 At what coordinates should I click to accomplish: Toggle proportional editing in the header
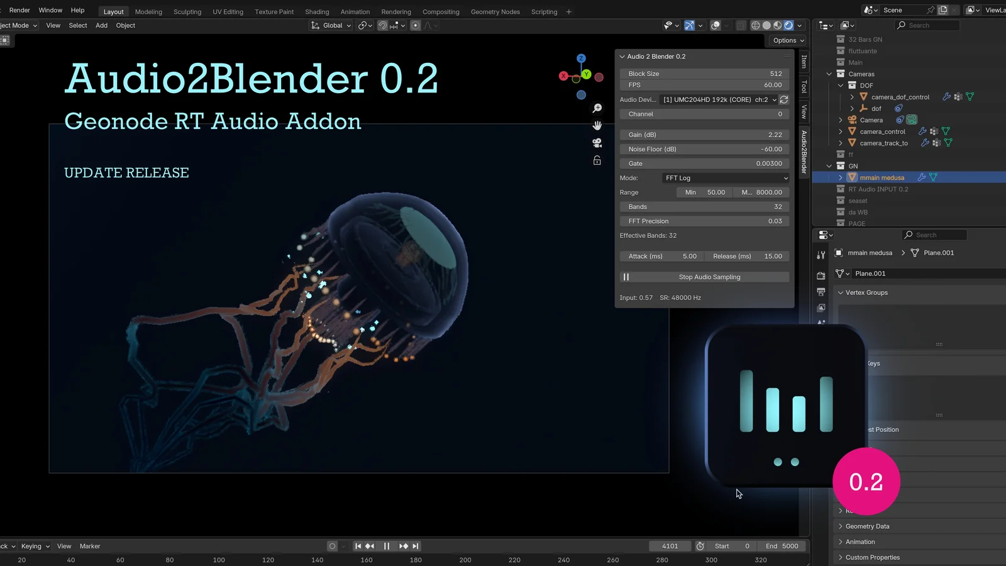pyautogui.click(x=416, y=25)
